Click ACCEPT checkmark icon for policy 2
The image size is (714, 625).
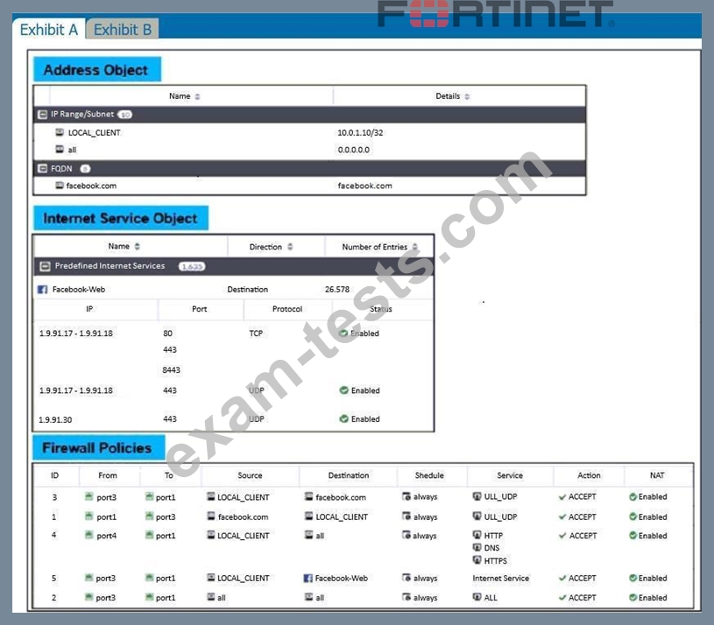click(562, 598)
